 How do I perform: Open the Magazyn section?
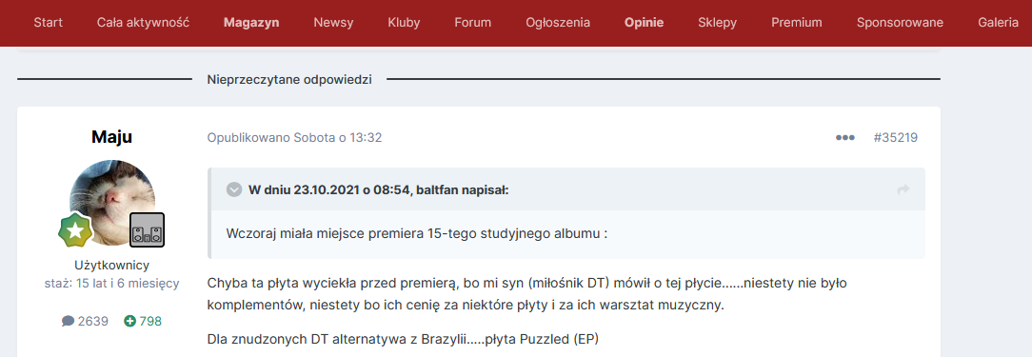tap(251, 23)
